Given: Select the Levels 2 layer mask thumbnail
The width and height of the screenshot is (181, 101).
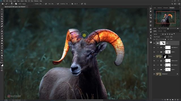Looking at the screenshot, I should [x=168, y=52].
